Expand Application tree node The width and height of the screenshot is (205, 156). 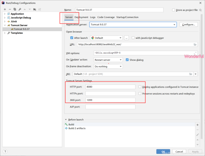tap(5, 14)
